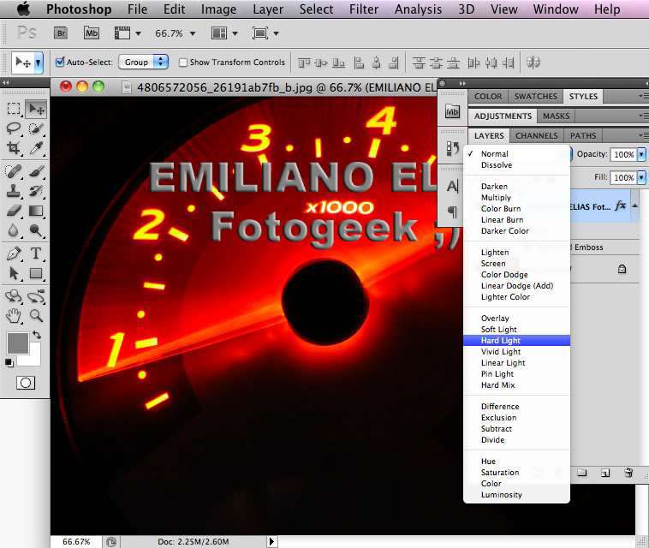Select the Brush tool
This screenshot has width=649, height=548.
coord(36,171)
